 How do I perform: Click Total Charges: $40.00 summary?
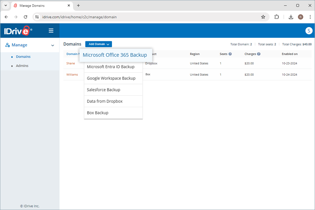pos(297,44)
